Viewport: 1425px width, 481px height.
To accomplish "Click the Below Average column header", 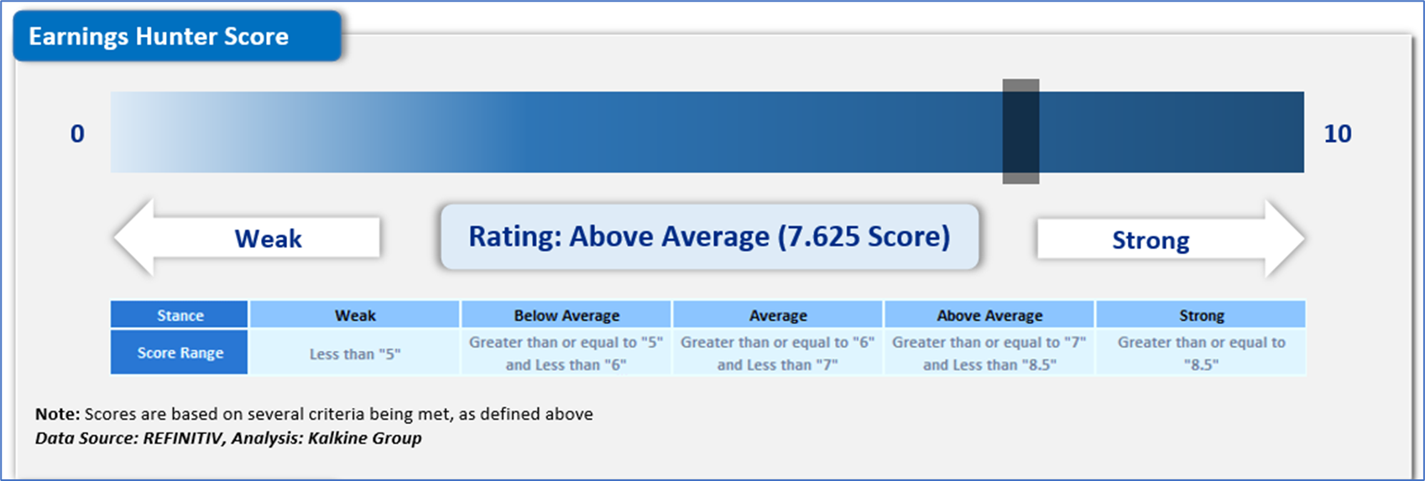I will pyautogui.click(x=566, y=315).
